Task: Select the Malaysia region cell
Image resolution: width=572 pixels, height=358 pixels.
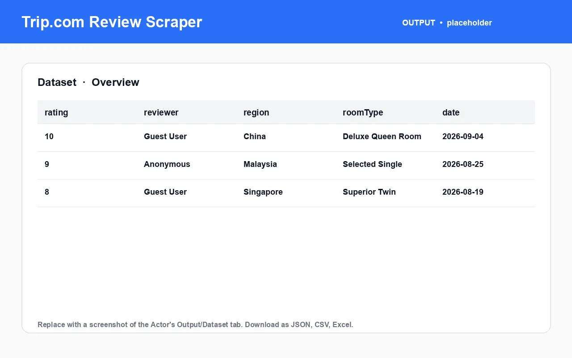Action: 260,164
